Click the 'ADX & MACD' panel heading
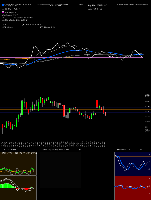Image resolution: width=151 pixels, height=200 pixels. (10, 150)
